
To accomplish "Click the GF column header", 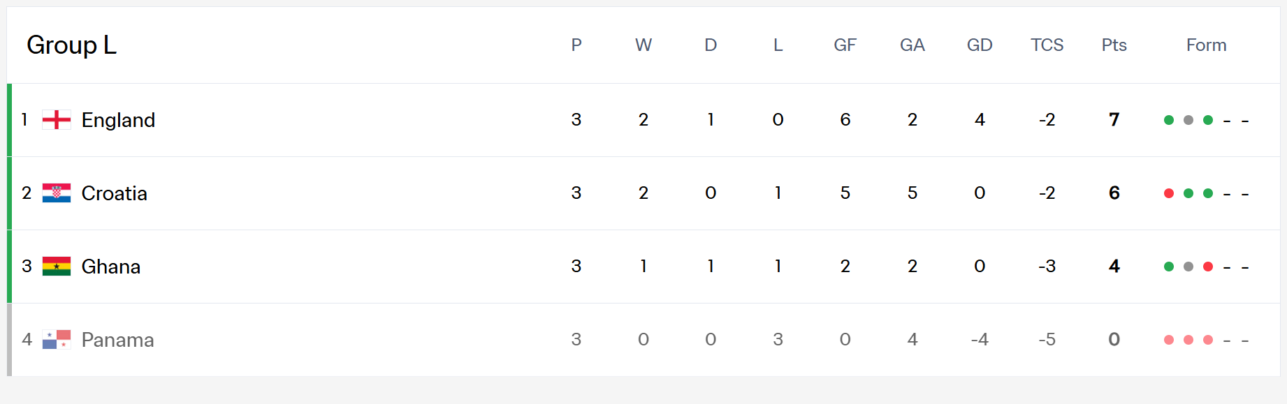I will (x=845, y=45).
